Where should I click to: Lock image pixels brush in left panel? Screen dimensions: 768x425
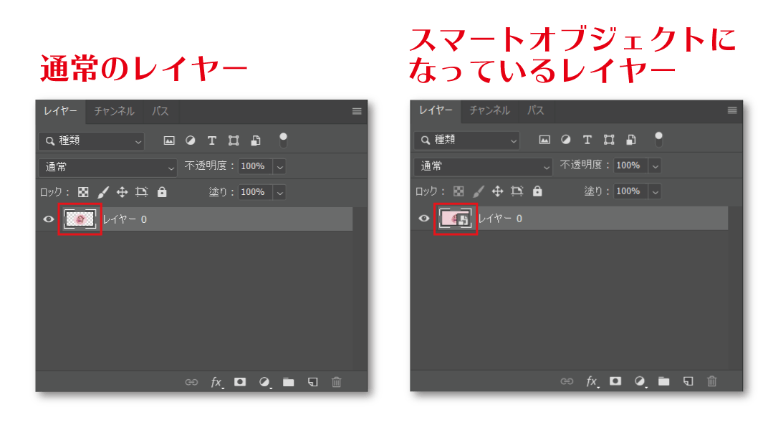click(x=103, y=192)
